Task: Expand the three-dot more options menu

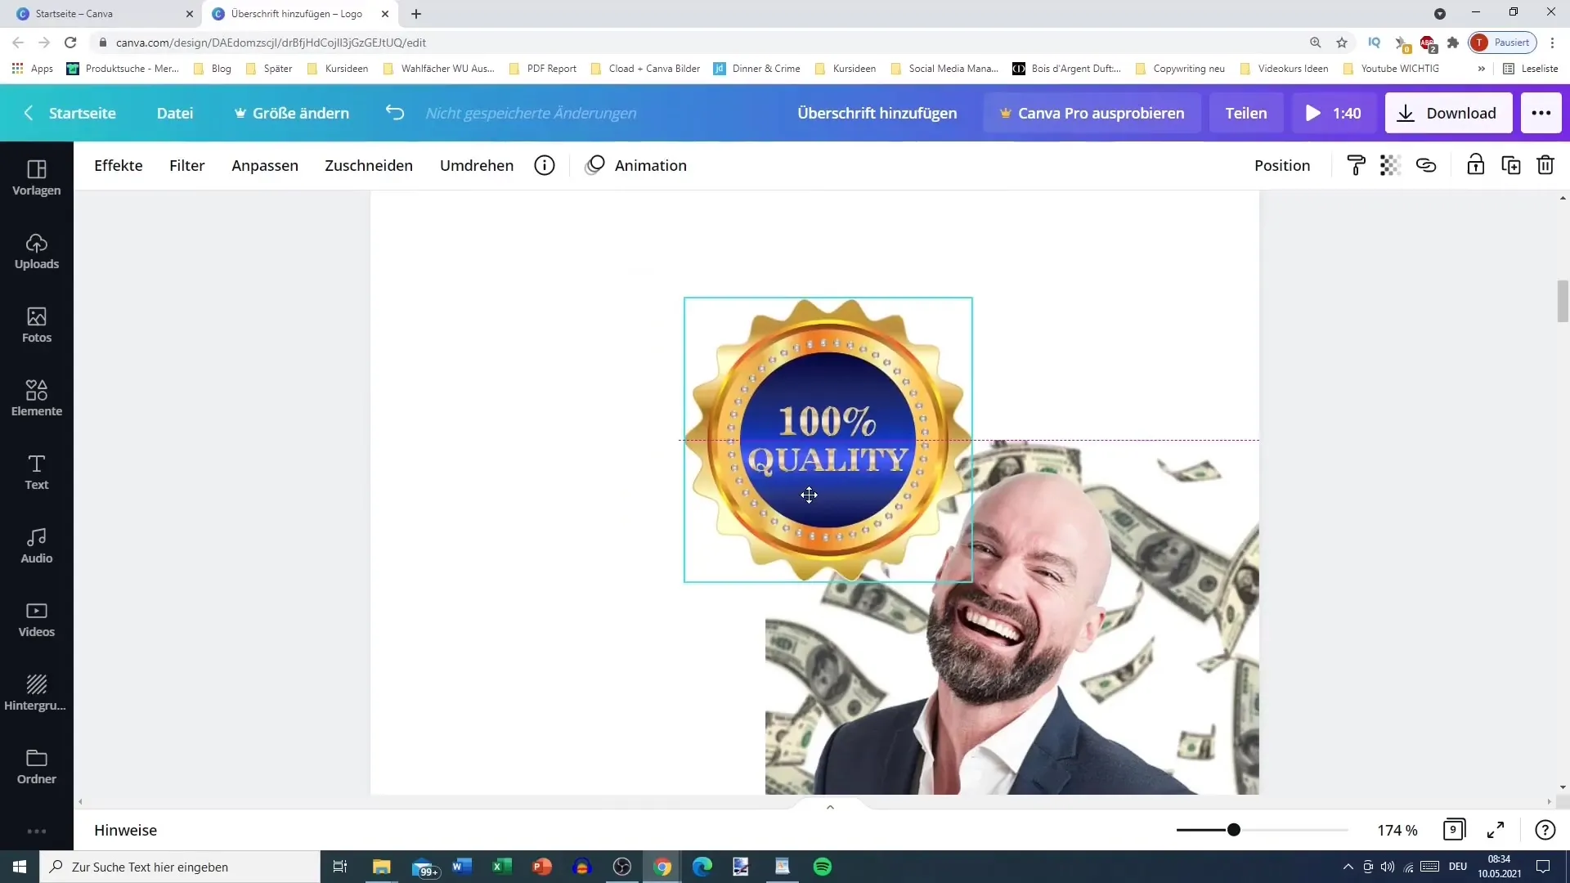Action: (1542, 112)
